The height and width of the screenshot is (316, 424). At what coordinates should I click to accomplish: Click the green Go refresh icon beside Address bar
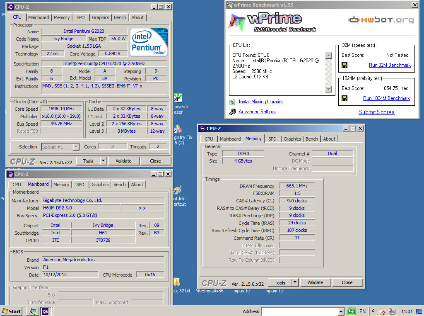tap(351, 311)
